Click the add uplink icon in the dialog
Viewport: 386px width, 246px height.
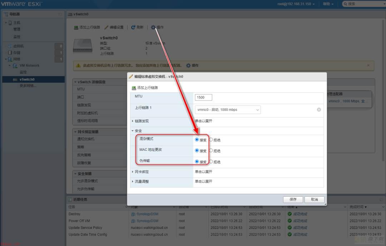(134, 88)
